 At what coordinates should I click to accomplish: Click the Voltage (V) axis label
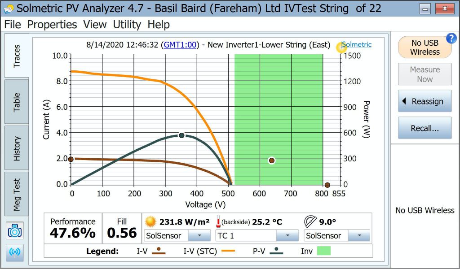coord(205,204)
